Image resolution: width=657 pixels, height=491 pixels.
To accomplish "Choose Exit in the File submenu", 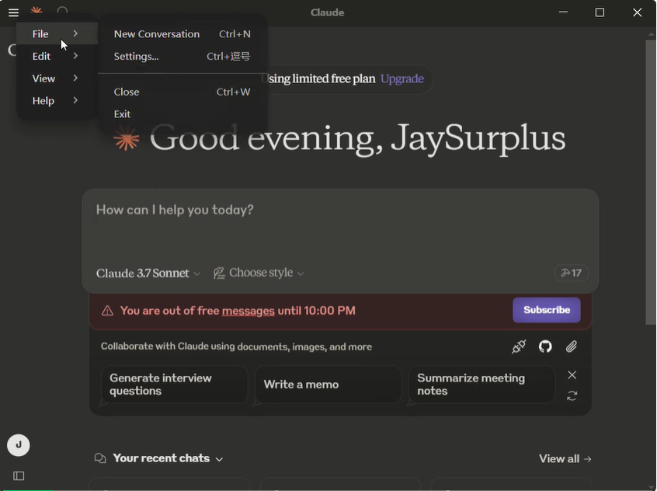I will [x=182, y=114].
